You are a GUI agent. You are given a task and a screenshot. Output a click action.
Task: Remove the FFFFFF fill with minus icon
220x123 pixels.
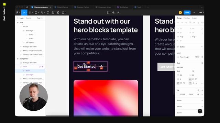pos(202,94)
